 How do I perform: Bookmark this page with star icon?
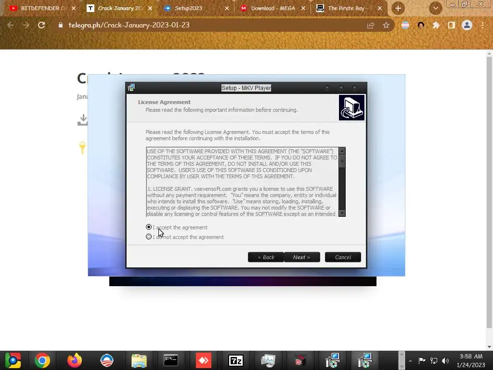coord(386,25)
